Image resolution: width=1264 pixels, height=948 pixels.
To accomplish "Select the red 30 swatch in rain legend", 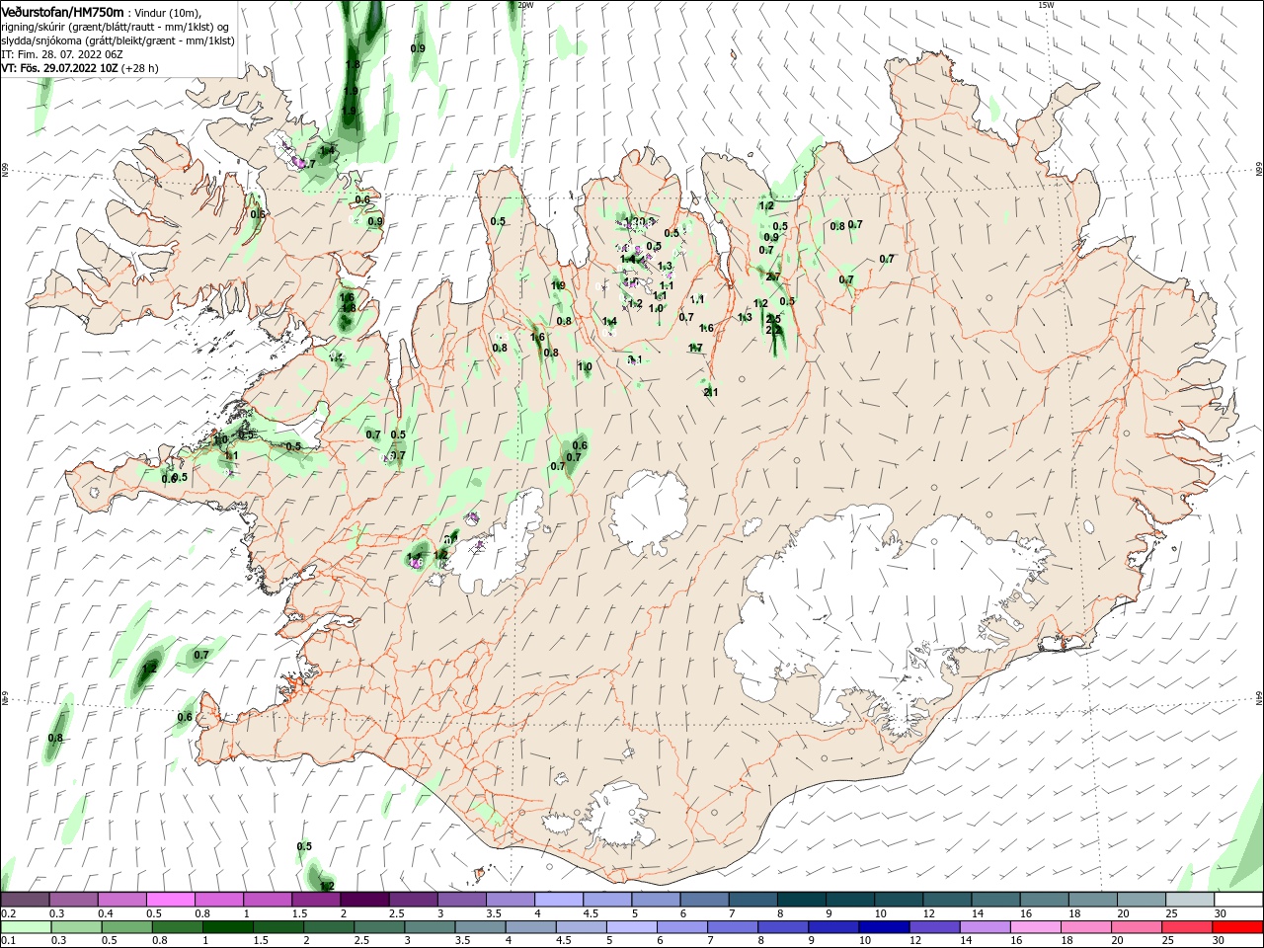I will pos(1238,927).
